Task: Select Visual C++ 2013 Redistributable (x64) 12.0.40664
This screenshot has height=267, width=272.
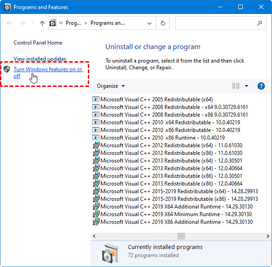Action: (x=168, y=168)
